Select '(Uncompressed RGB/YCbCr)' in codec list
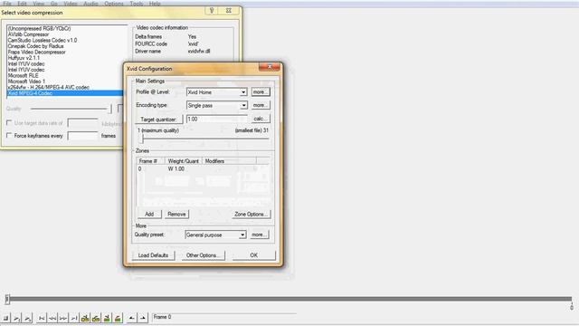Screen dimensions: 579x326 [x=39, y=28]
